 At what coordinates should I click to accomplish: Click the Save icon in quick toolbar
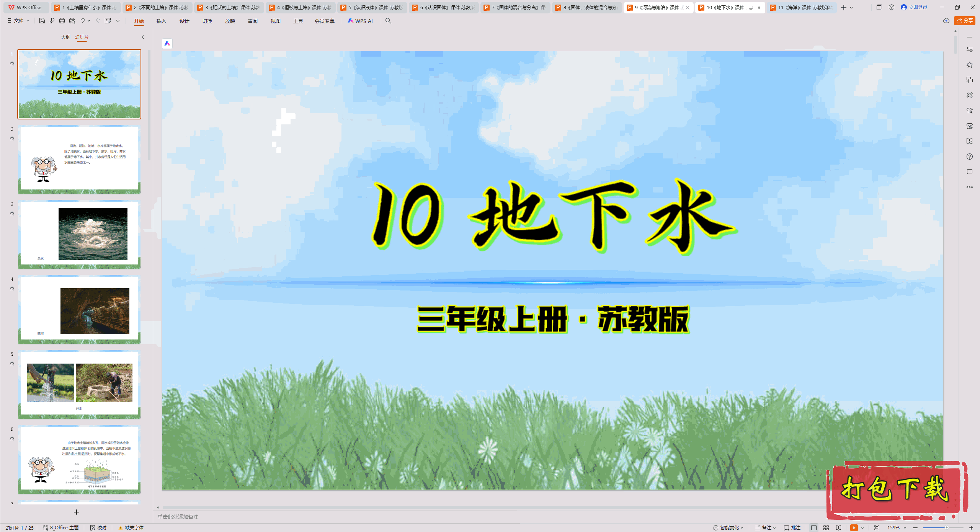coord(42,21)
